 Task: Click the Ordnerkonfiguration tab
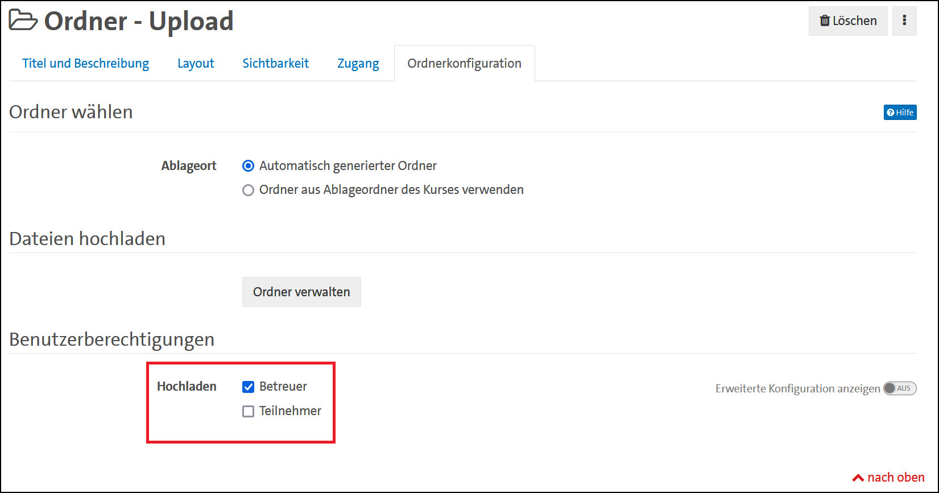pyautogui.click(x=464, y=63)
